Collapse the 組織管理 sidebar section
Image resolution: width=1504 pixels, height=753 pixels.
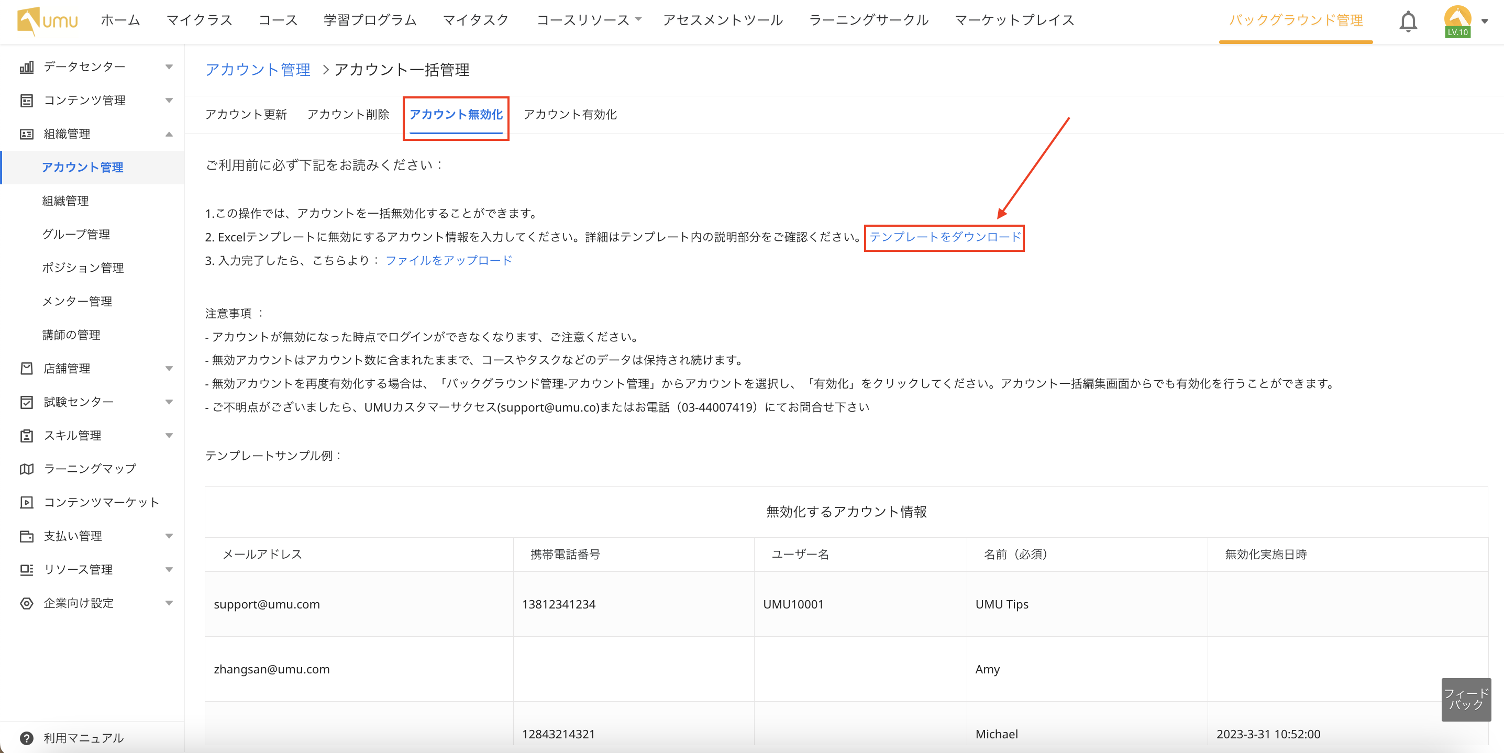(169, 134)
